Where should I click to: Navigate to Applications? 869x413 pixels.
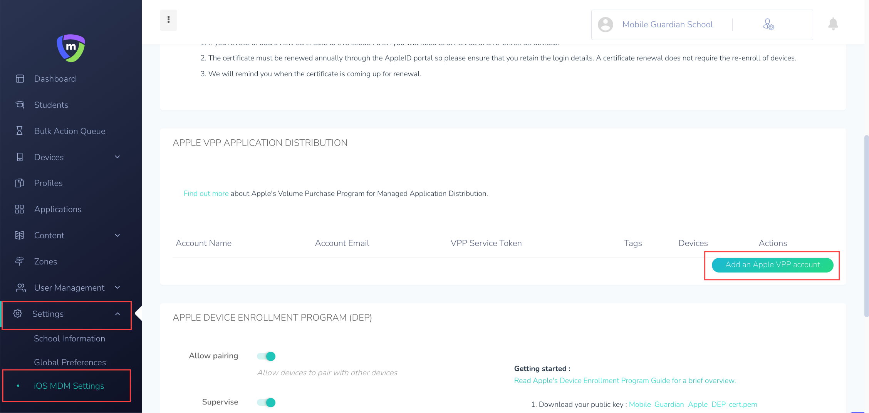point(58,209)
